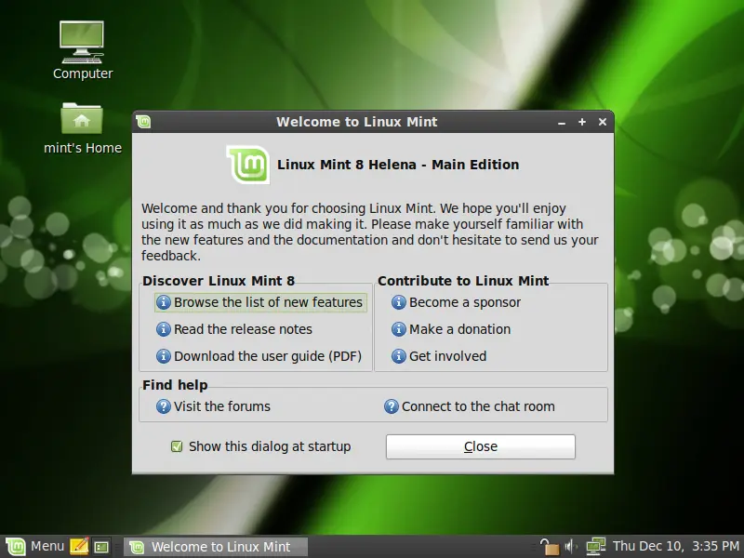The image size is (744, 558).
Task: Click the clock showing Thu Dec 10, 3:35 PM
Action: [x=676, y=546]
